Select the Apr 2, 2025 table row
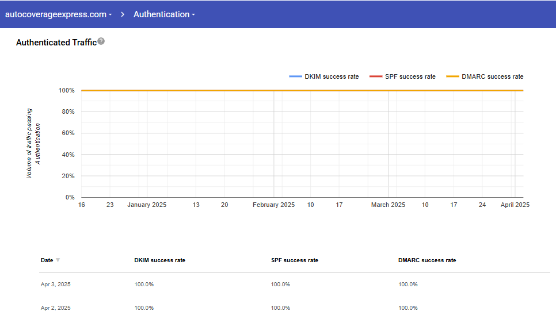Viewport: 556px width, 319px height. tap(56, 308)
